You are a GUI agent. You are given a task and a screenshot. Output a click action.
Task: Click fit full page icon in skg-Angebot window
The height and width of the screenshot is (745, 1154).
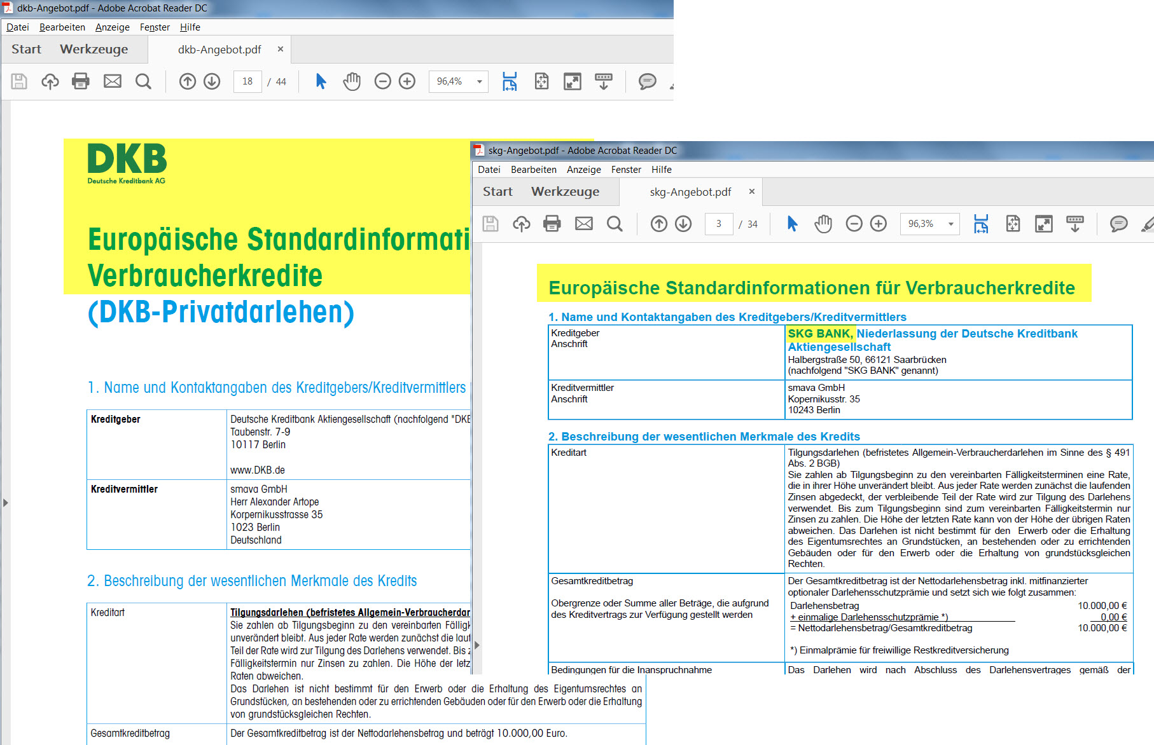(x=1013, y=224)
